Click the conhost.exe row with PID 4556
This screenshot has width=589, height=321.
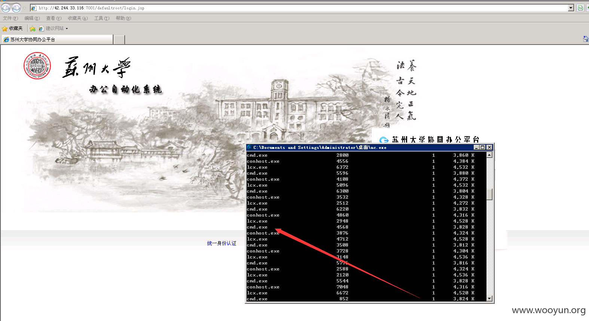(x=361, y=161)
